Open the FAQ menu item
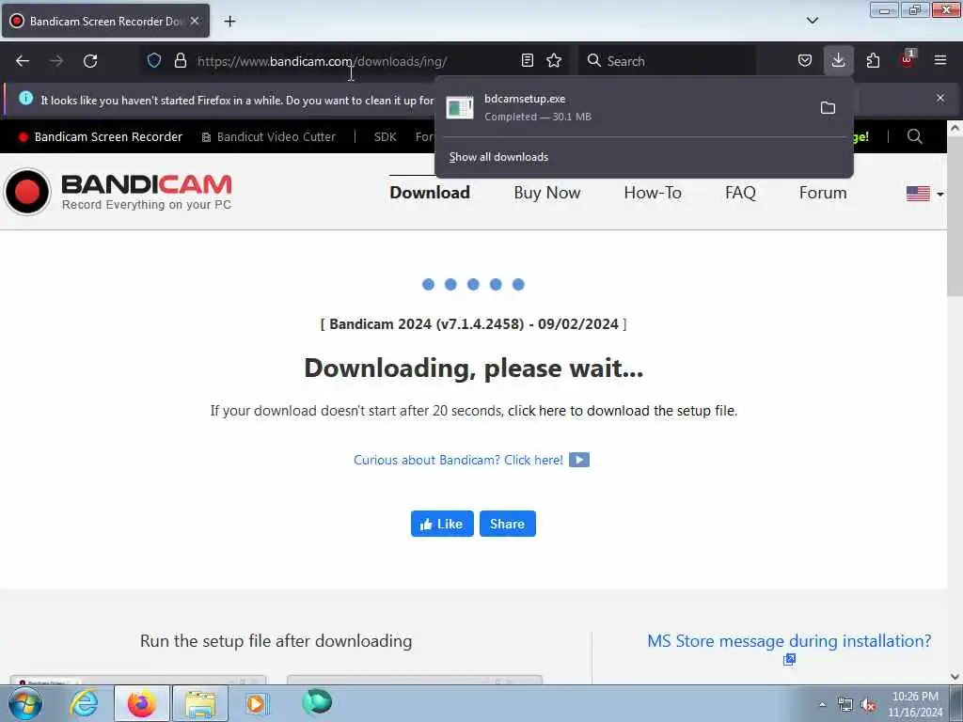Screen dimensions: 963x722 tap(740, 193)
